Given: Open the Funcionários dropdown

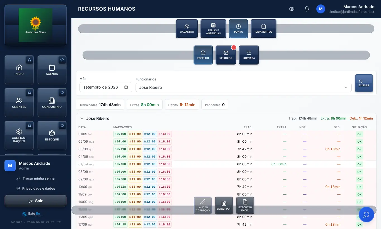Looking at the screenshot, I should click(x=243, y=87).
